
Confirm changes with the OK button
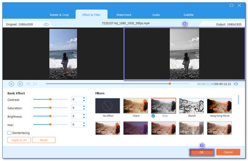point(202,152)
